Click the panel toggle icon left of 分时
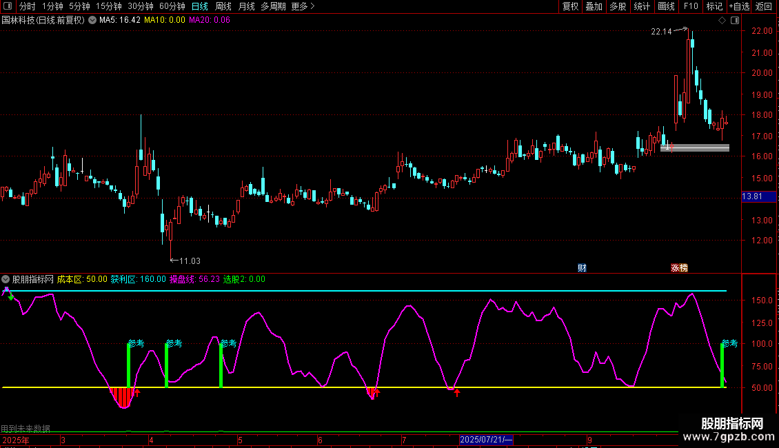 pyautogui.click(x=8, y=6)
